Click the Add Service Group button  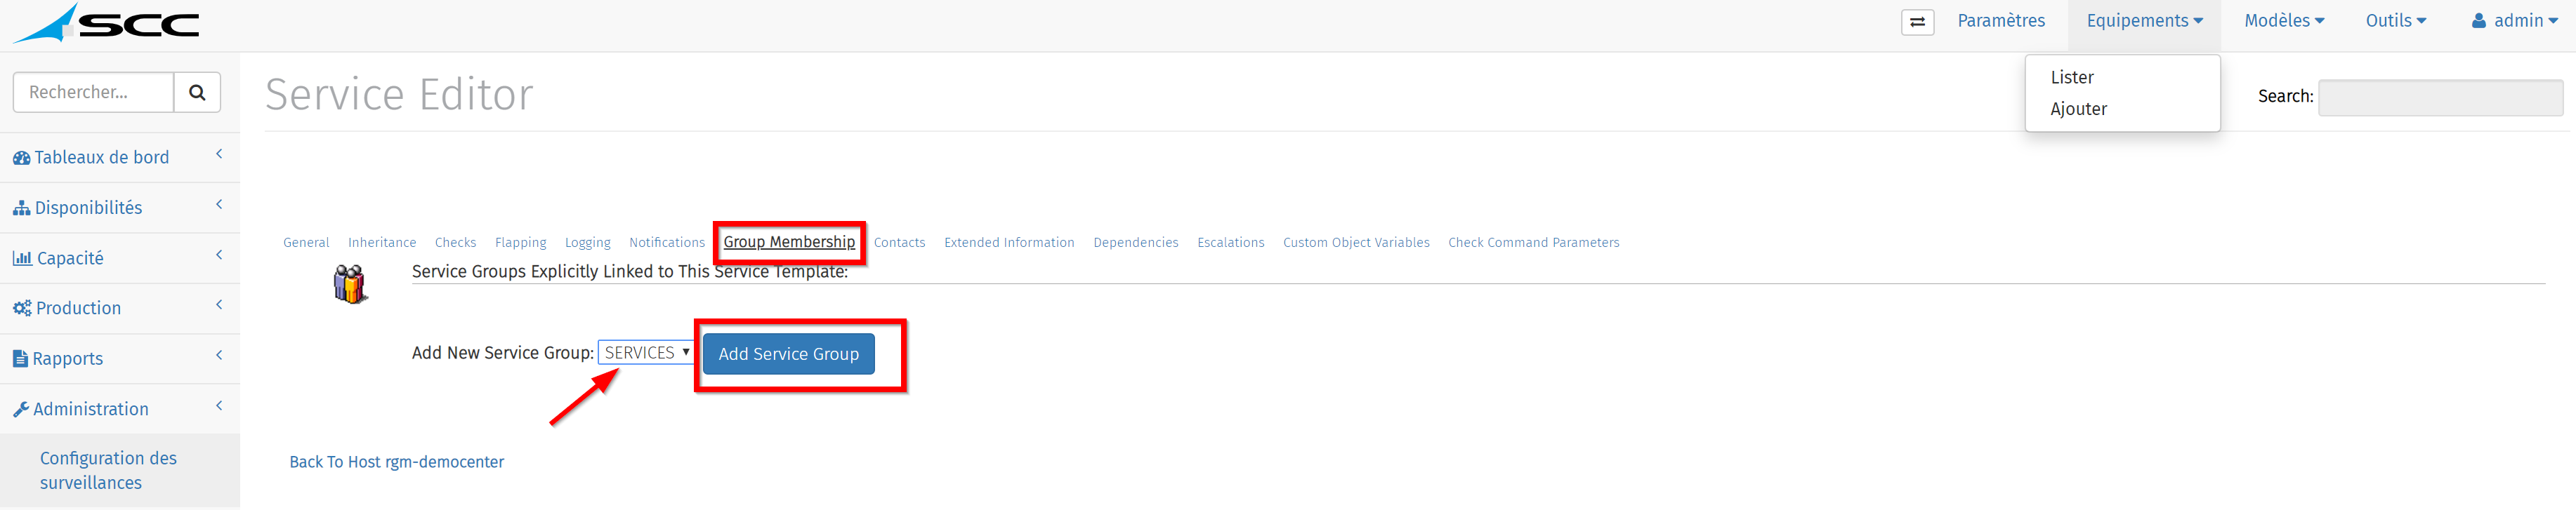click(x=788, y=354)
